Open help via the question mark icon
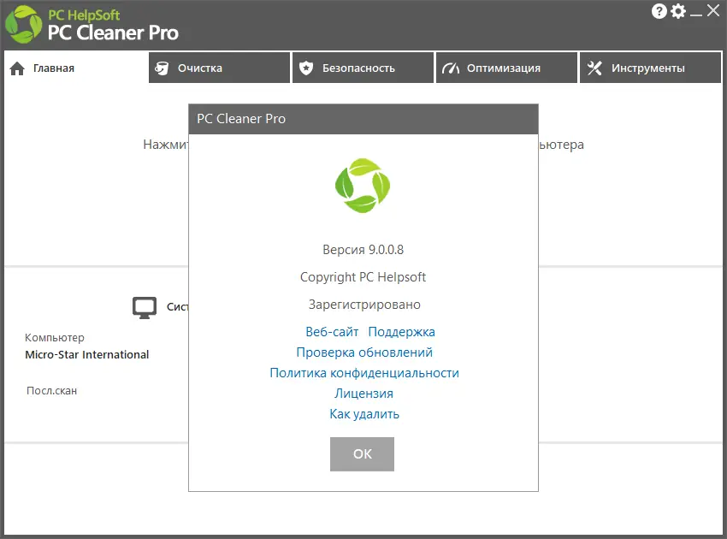Screen dimensions: 727x539 coord(659,11)
